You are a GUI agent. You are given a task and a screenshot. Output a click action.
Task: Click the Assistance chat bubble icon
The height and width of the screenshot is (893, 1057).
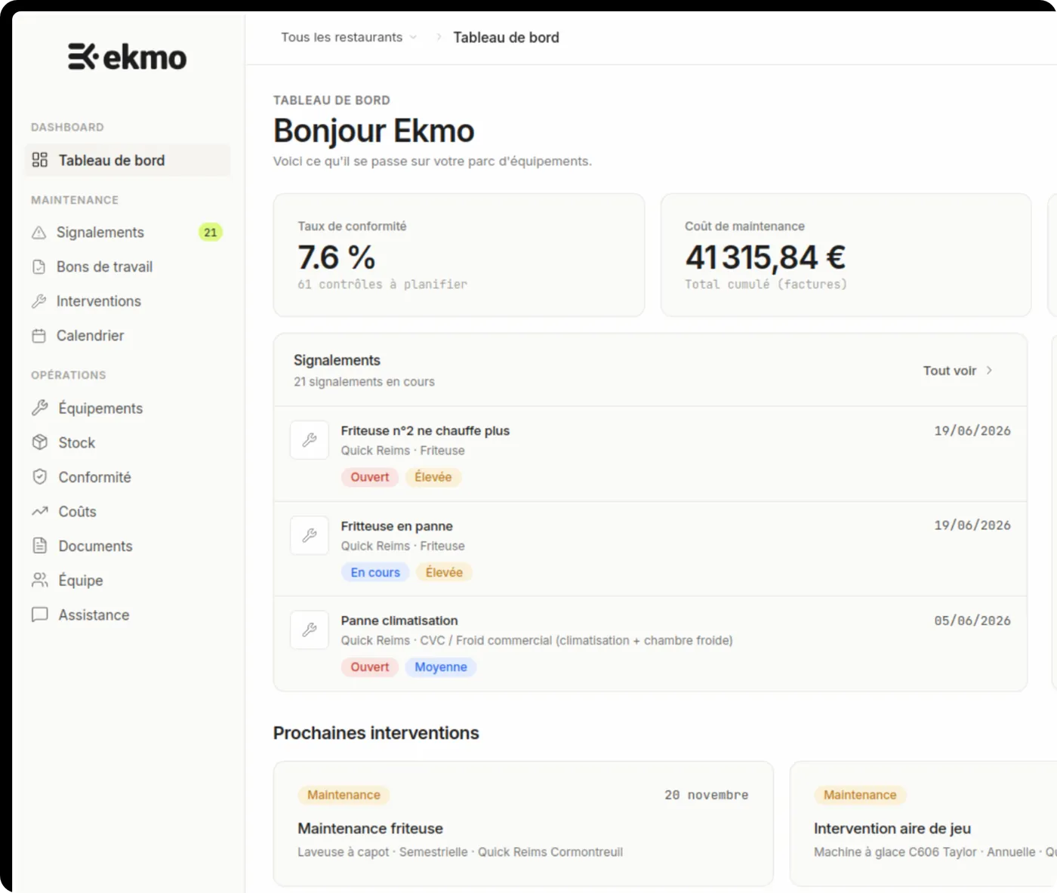40,614
